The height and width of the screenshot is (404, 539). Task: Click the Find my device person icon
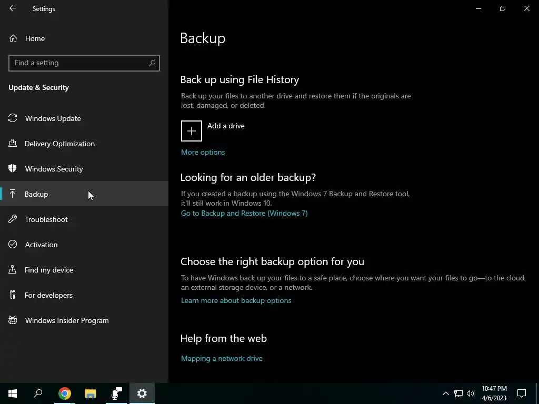pos(13,269)
